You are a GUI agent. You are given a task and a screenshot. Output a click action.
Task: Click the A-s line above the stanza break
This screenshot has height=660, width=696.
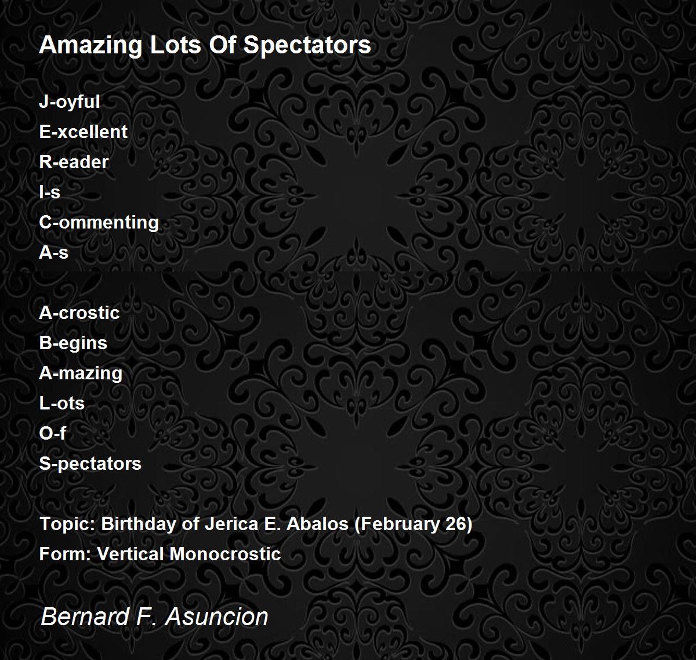pos(53,252)
